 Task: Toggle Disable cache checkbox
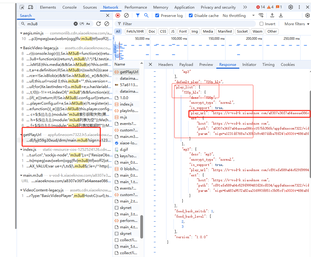(191, 15)
